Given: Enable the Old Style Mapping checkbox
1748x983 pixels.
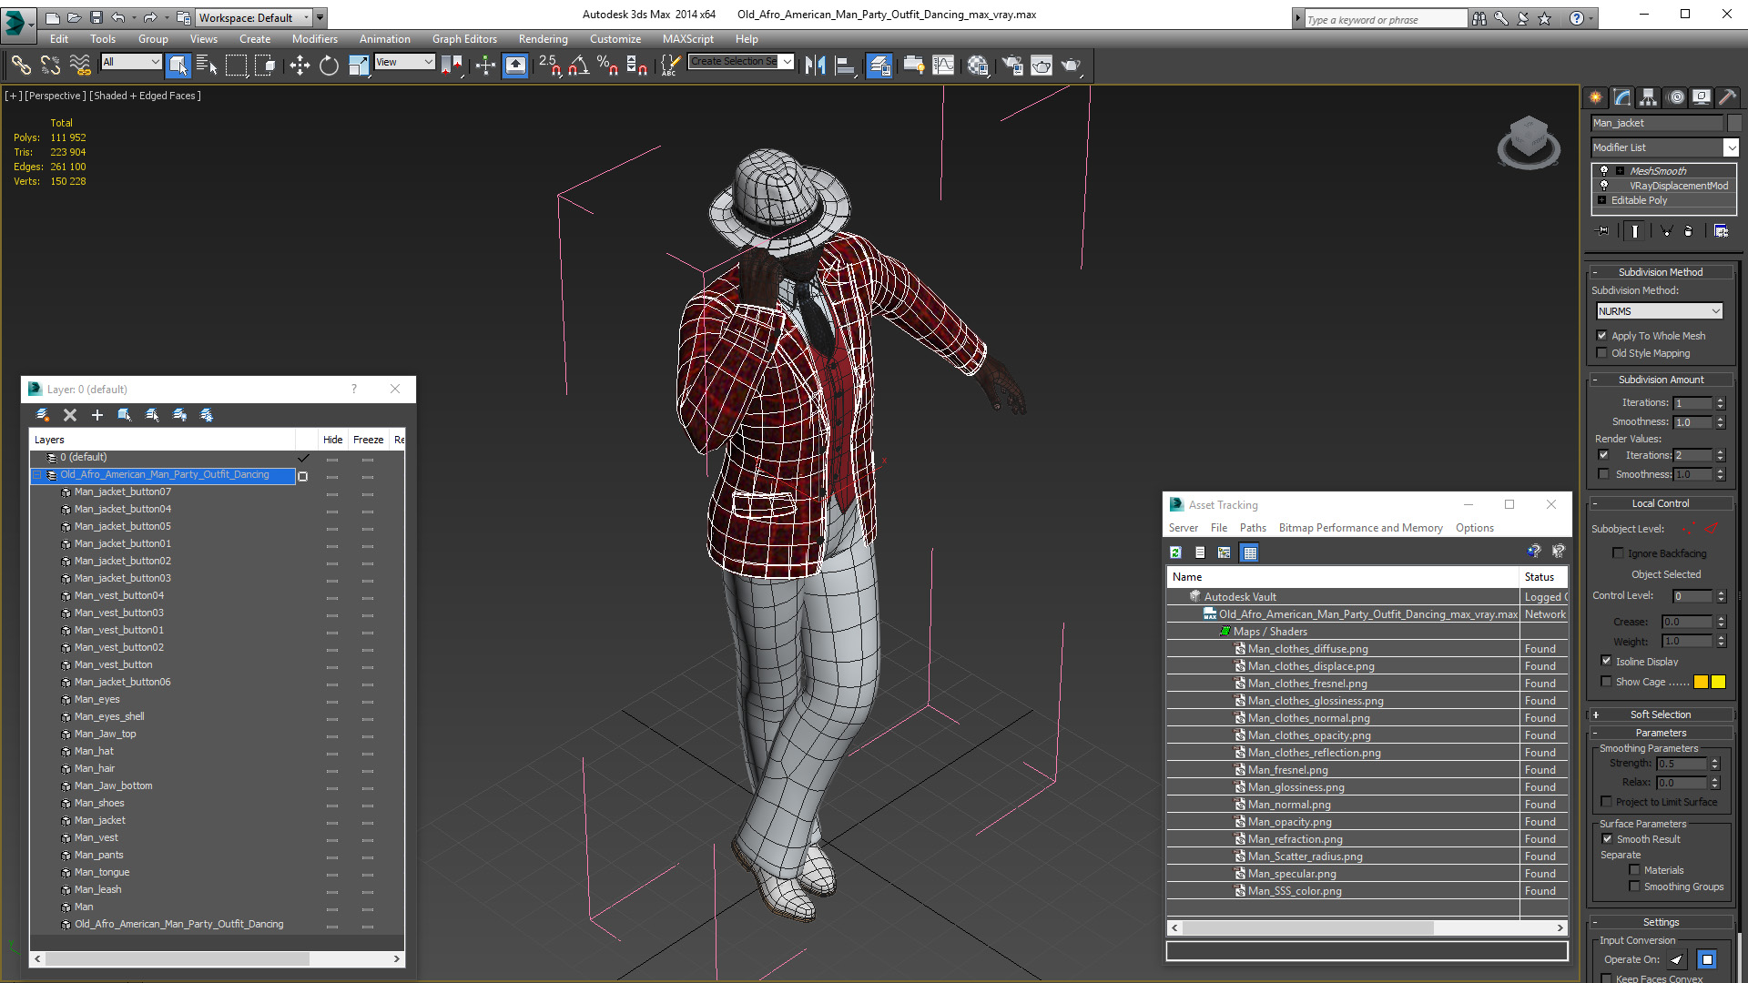Looking at the screenshot, I should [1602, 353].
